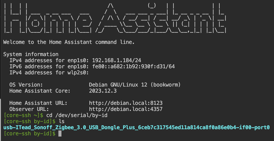
Task: Select the usb-ITead_Sonoff_Zigbee dongle filename
Action: tap(137, 127)
